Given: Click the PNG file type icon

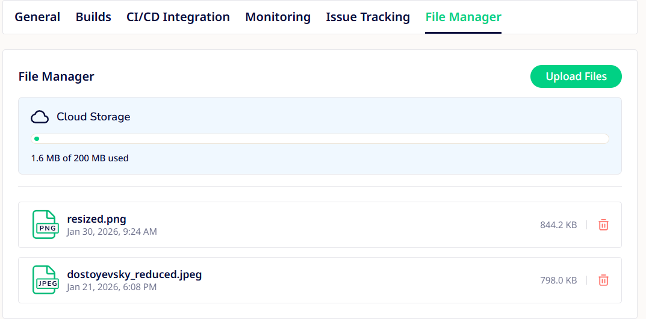Looking at the screenshot, I should [46, 225].
